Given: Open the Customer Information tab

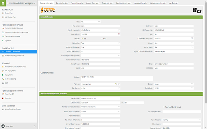Looking at the screenshot, I should 46,3.
